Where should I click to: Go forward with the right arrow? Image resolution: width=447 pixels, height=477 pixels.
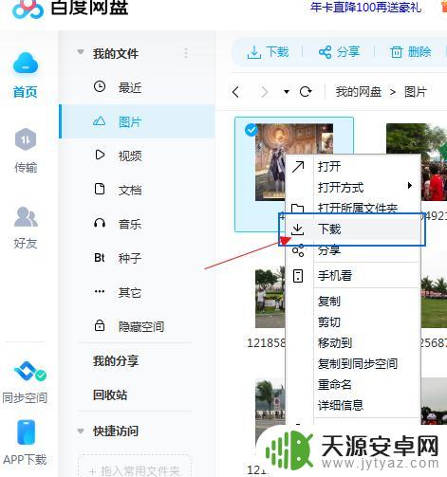264,92
